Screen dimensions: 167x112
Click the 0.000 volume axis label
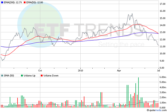[162, 108]
